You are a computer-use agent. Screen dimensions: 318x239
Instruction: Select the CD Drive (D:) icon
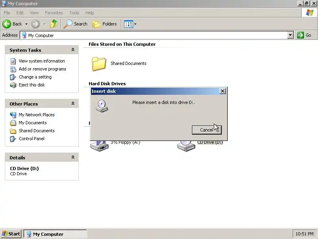pos(186,146)
